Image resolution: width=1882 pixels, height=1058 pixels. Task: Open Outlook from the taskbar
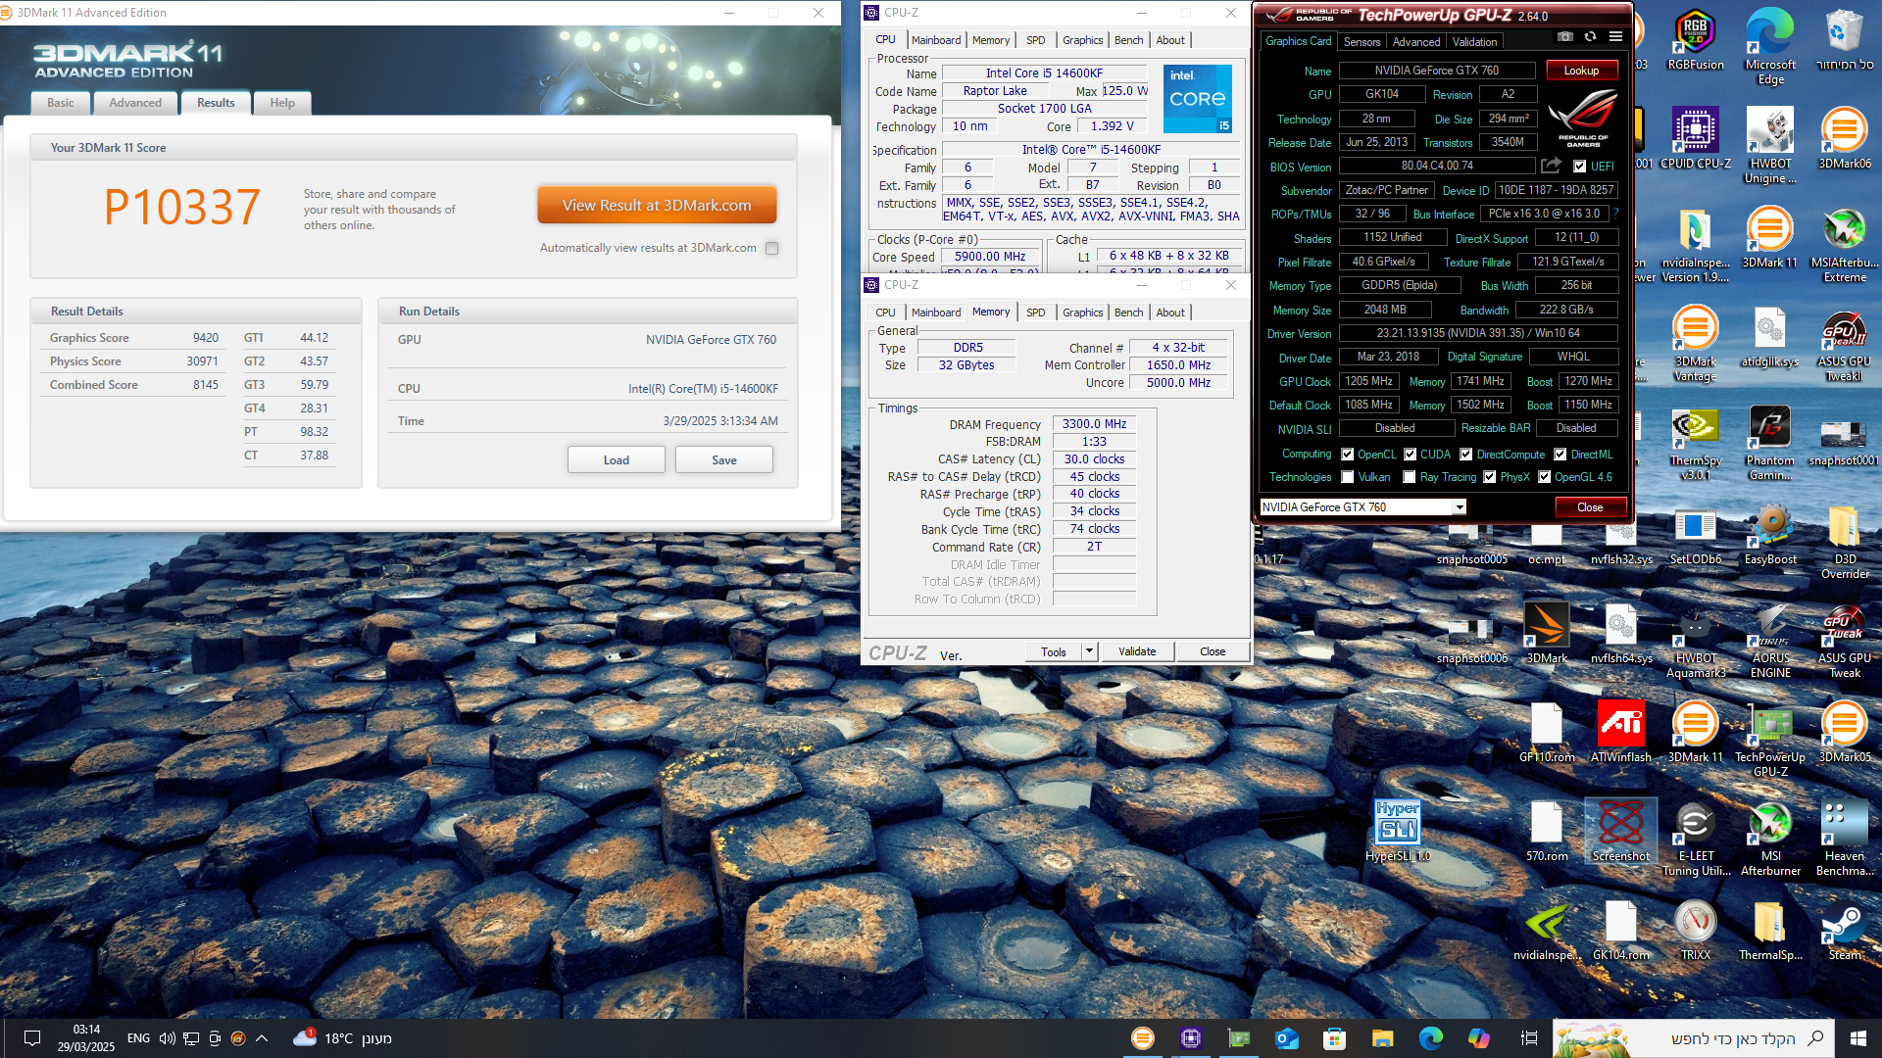(1286, 1038)
